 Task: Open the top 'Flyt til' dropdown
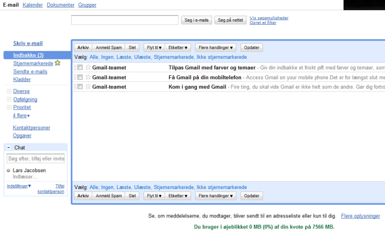[x=154, y=48]
